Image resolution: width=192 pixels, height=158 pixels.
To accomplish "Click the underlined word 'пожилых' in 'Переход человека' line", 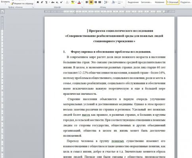I will 118,141.
